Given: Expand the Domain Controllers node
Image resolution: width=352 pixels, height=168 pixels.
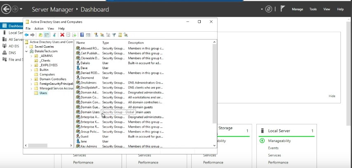Looking at the screenshot, I should 31,79.
